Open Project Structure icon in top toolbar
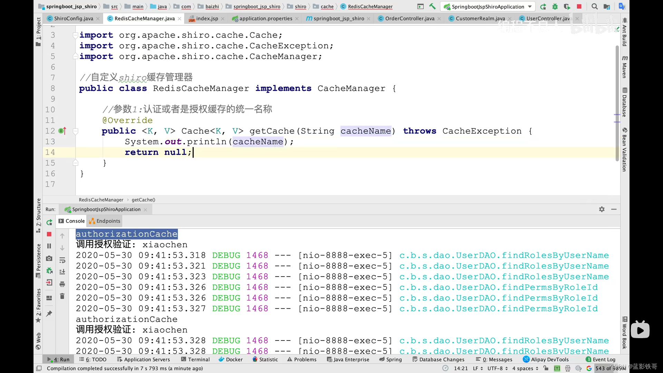 (x=607, y=6)
